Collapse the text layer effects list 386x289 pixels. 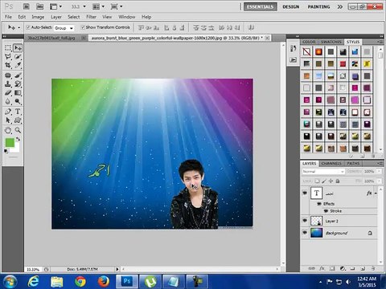coord(376,193)
